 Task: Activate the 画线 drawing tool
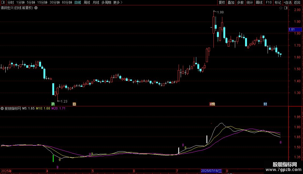259,2
